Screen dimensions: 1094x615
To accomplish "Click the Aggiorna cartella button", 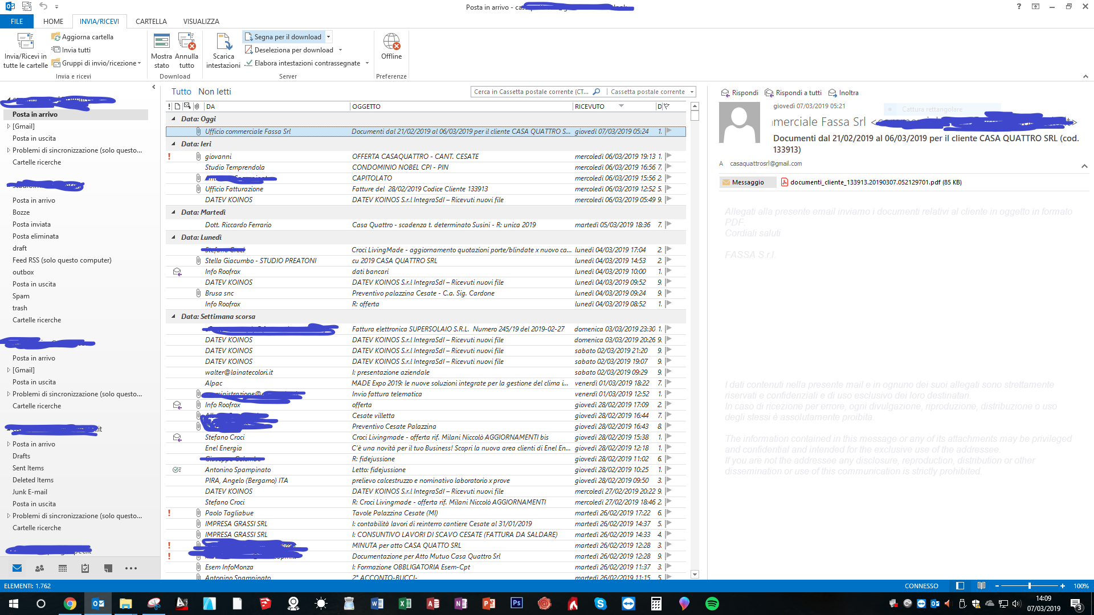I will [83, 37].
